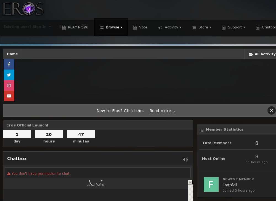Open the Activity dropdown menu
Viewport: 276px width, 201px height.
pos(170,27)
